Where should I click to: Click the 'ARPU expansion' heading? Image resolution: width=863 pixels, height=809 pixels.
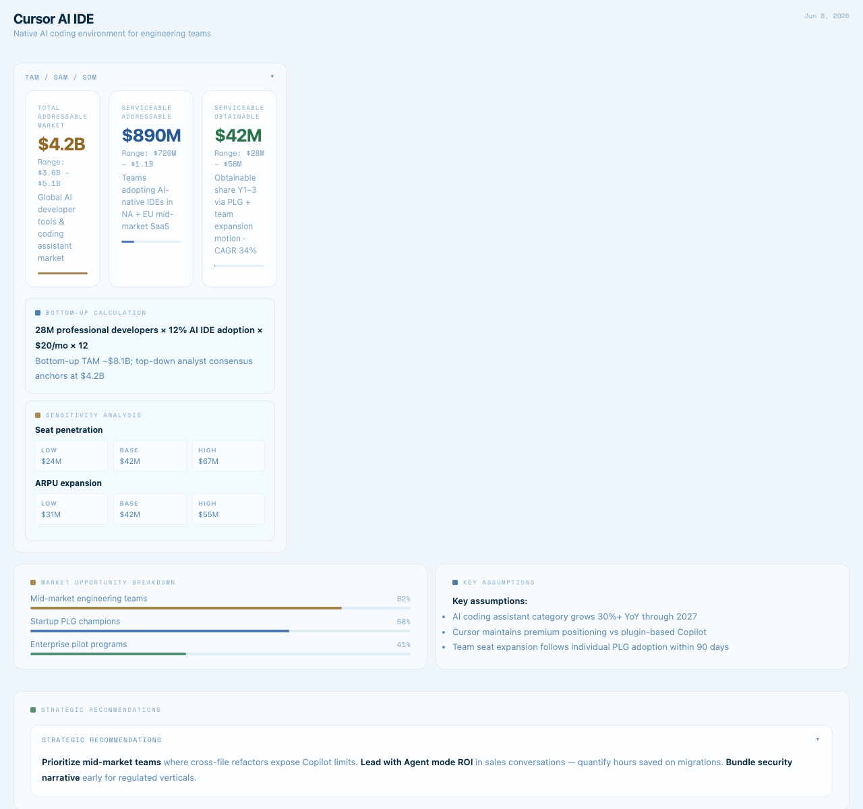68,483
